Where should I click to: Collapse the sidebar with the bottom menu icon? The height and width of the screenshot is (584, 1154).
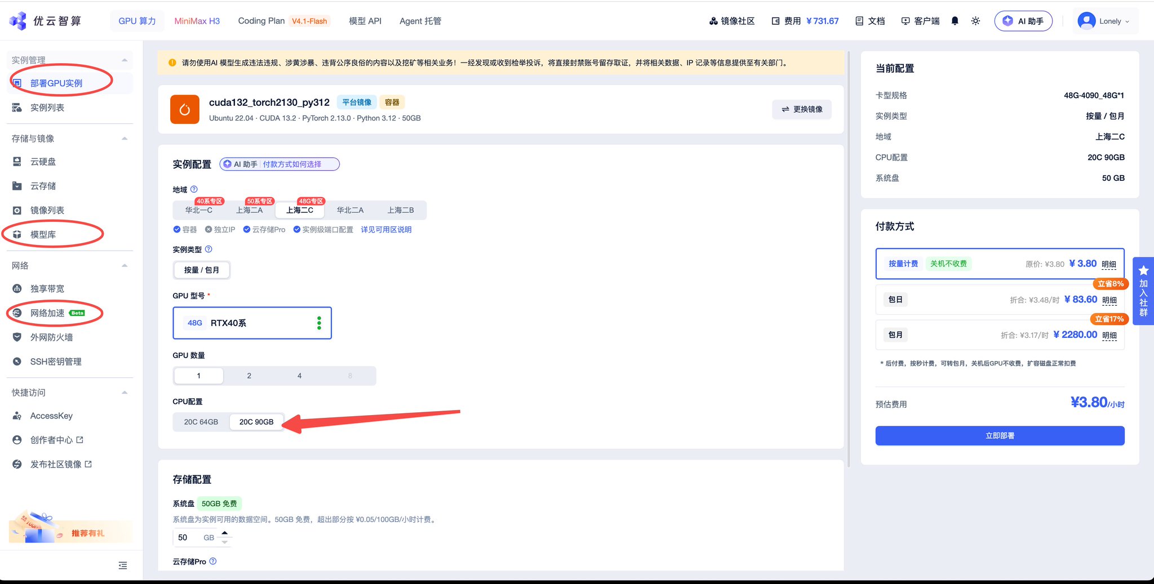pos(123,565)
